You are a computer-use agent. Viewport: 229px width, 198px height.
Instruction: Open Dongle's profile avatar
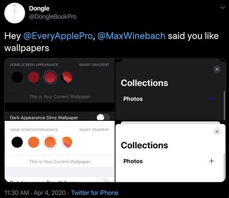tap(14, 13)
